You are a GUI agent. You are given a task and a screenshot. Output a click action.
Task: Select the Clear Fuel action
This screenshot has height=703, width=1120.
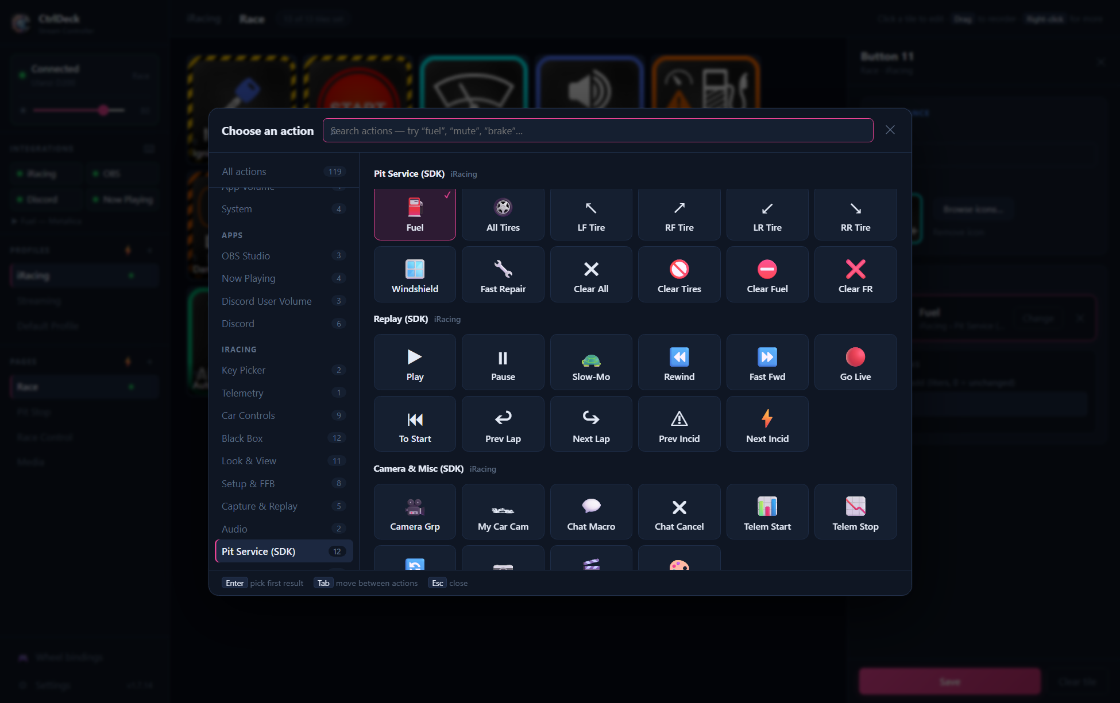click(x=767, y=274)
